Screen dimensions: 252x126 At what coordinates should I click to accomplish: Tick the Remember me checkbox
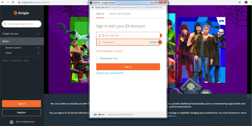click(98, 59)
